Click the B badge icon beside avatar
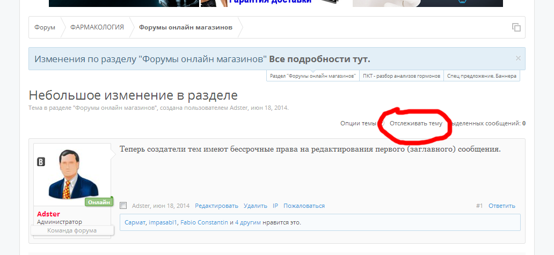Viewport: 554px width, 255px height. [41, 162]
